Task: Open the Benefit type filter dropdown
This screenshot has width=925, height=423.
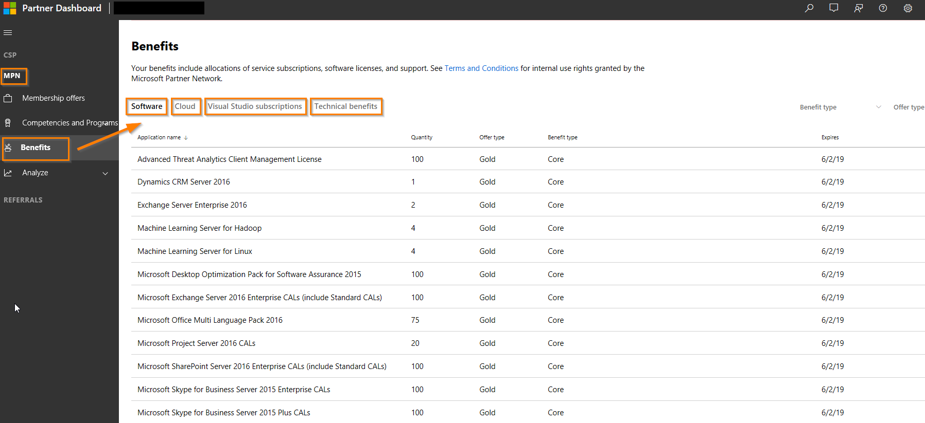Action: click(x=841, y=107)
